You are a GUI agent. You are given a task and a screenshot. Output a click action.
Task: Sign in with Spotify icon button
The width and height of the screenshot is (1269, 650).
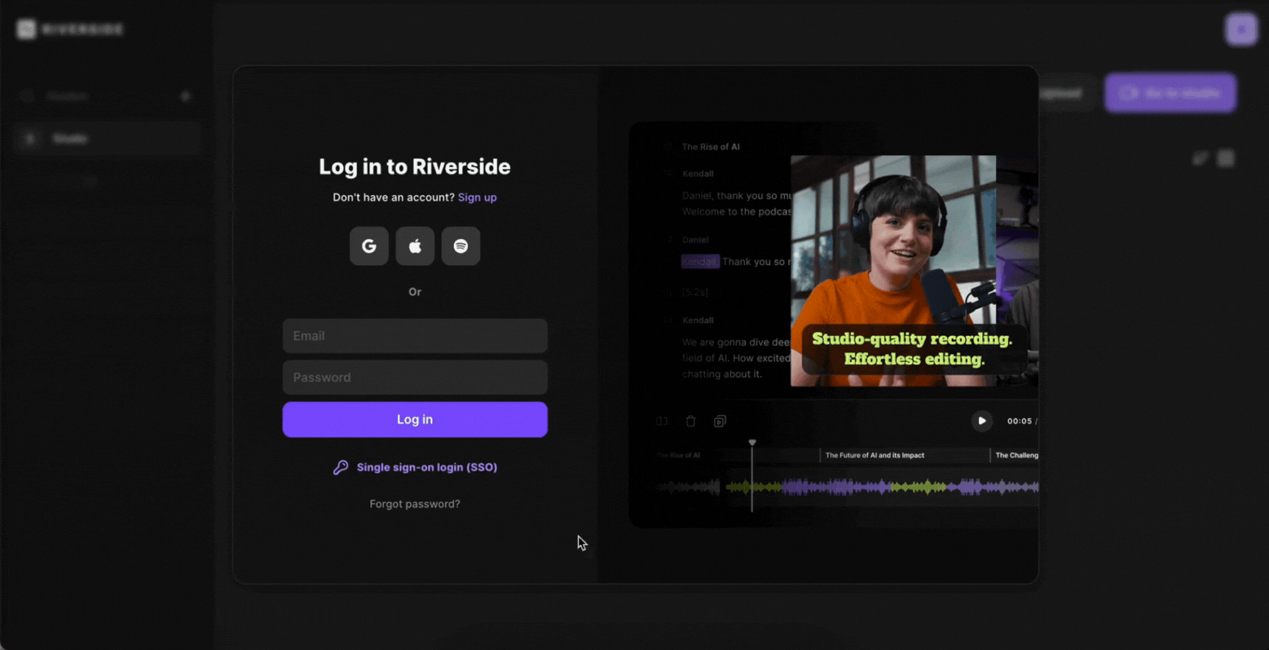461,246
